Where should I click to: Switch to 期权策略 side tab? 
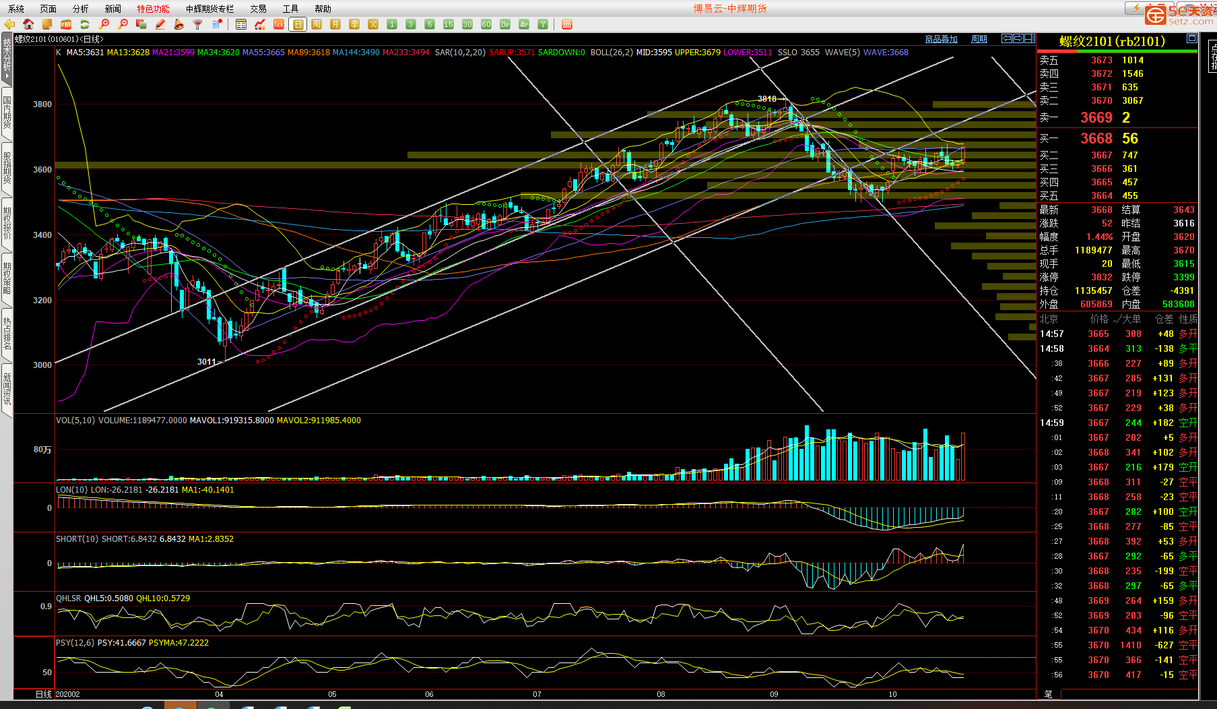[7, 279]
